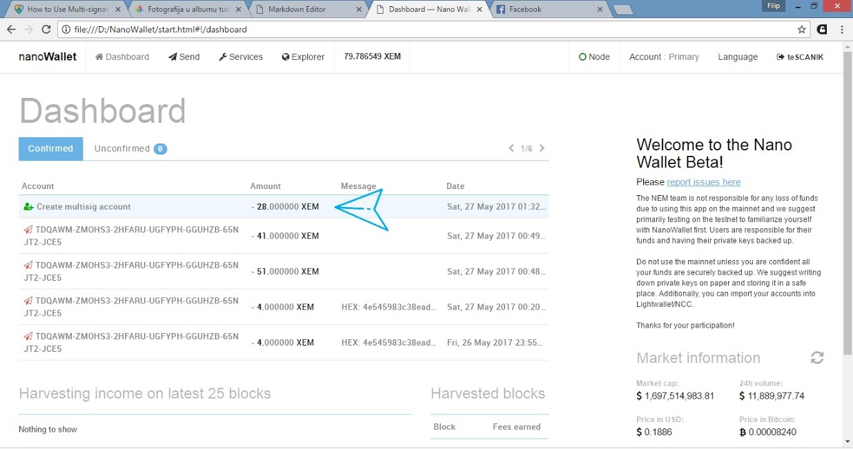Click send icon of 41 XEM transaction
Image resolution: width=853 pixels, height=449 pixels.
[28, 229]
